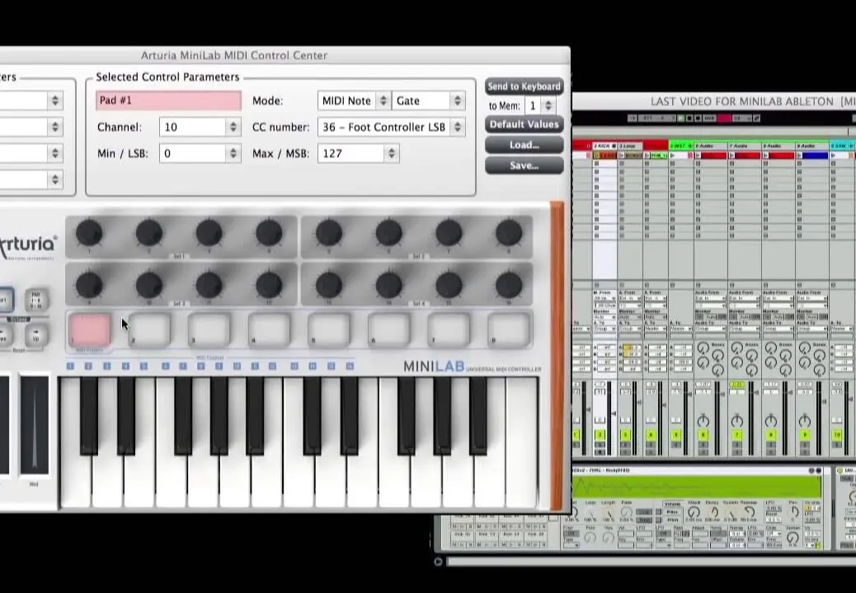
Task: Click the green Play button in Ableton
Action: click(681, 119)
